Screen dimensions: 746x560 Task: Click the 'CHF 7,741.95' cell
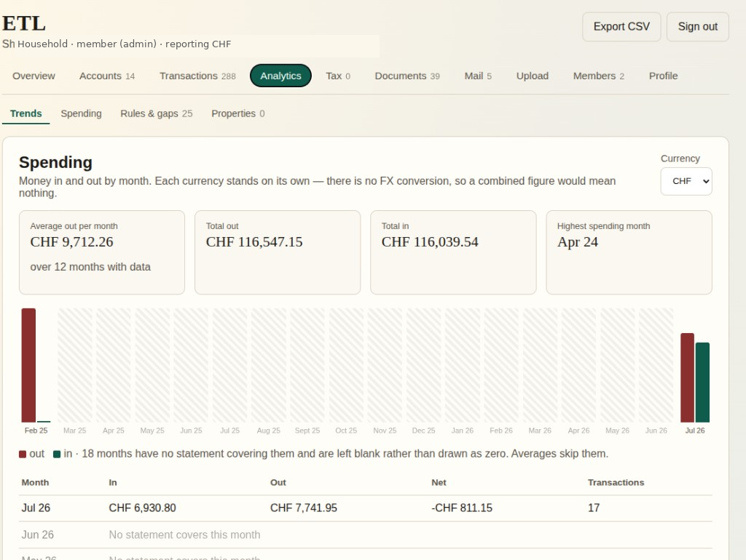pos(304,508)
